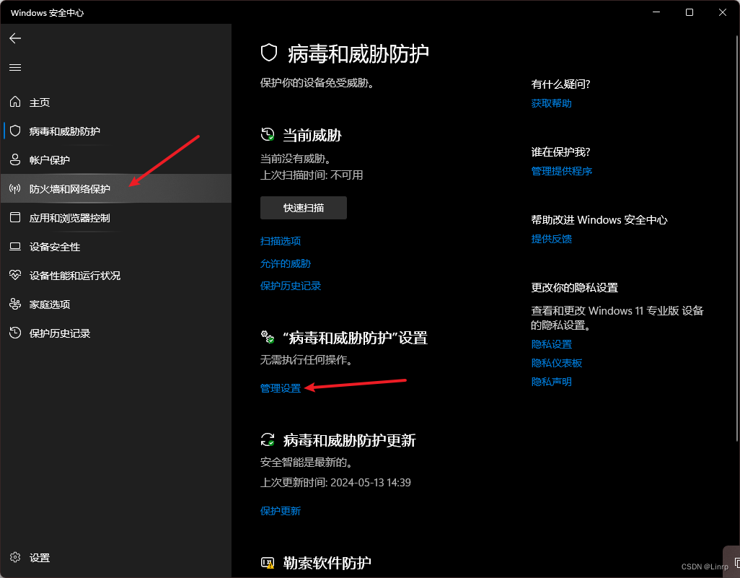Click the gear icon for 设置
The width and height of the screenshot is (740, 578).
[x=15, y=557]
